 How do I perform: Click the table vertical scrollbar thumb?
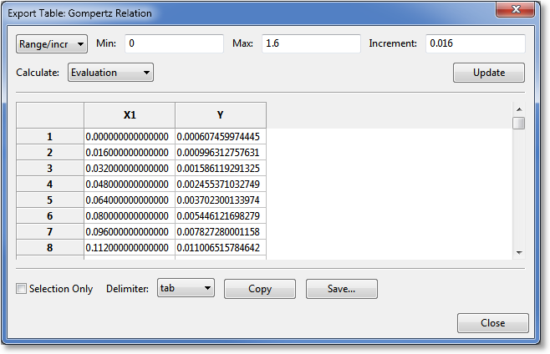point(519,124)
